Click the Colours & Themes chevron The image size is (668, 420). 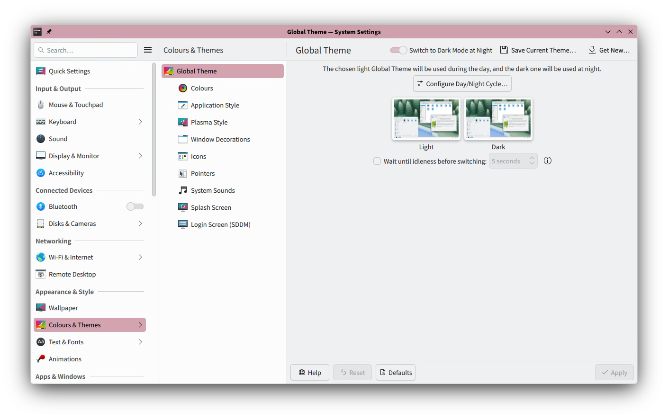click(140, 325)
